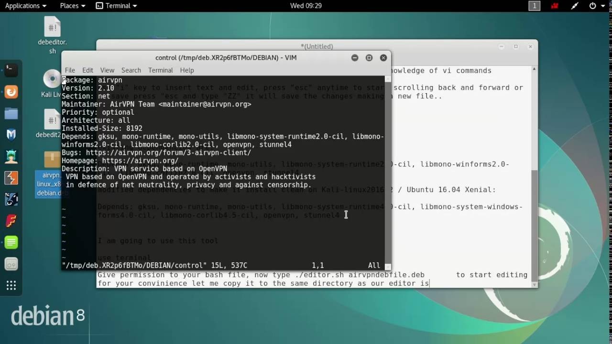Image resolution: width=612 pixels, height=344 pixels.
Task: Click the Installed-Size: 8192 line
Action: point(102,129)
